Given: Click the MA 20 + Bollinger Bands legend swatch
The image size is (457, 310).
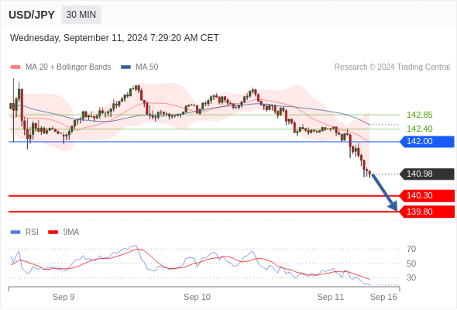Looking at the screenshot, I should click(15, 67).
